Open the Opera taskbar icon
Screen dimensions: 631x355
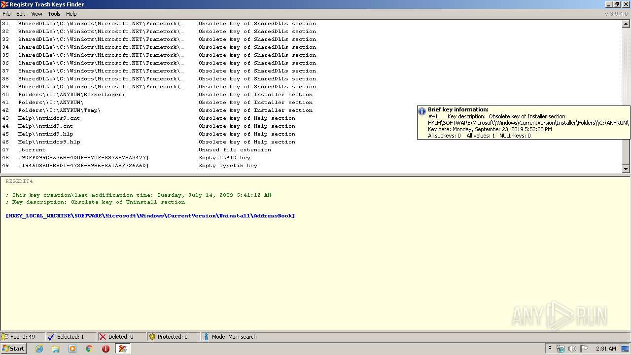click(105, 349)
